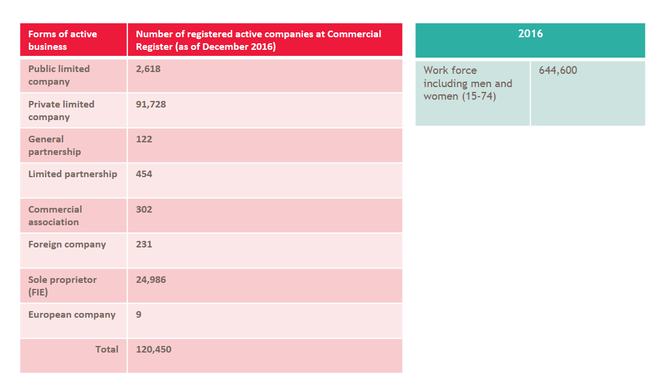Click the teal 2016 header
The image size is (651, 385).
tap(530, 40)
